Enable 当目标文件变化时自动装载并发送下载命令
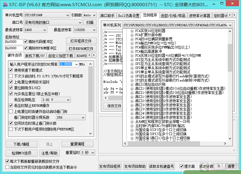 7,167
